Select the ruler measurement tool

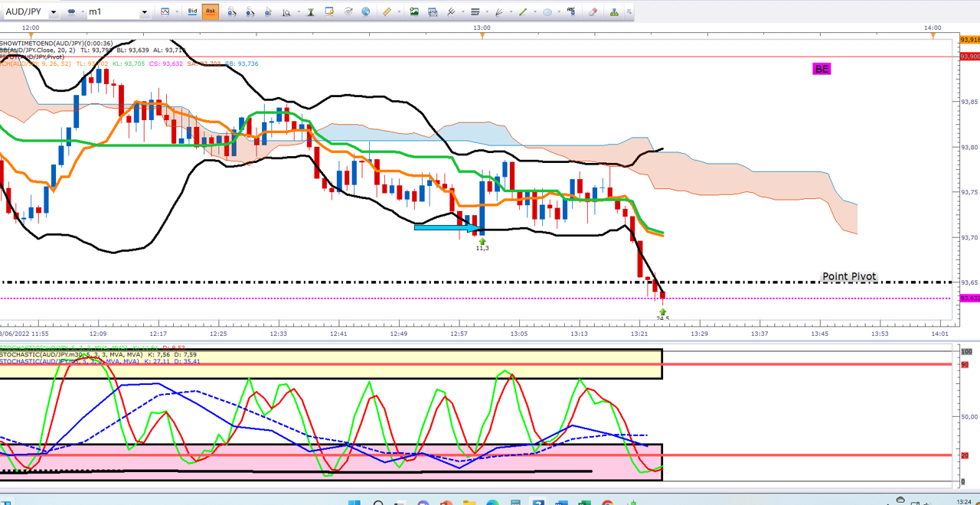point(387,11)
